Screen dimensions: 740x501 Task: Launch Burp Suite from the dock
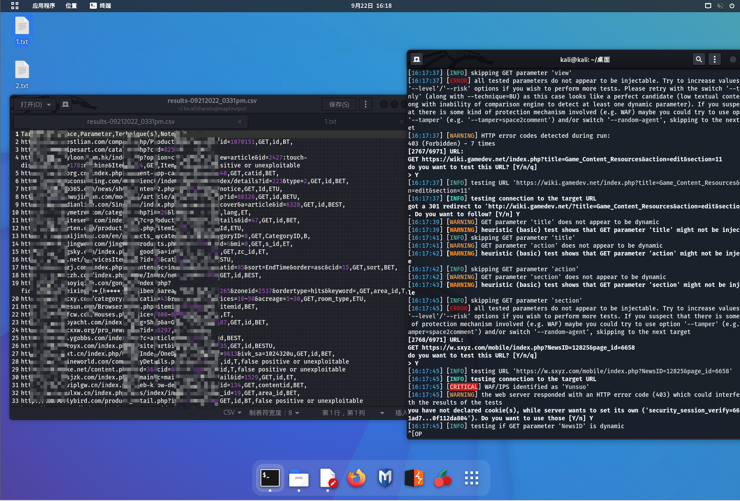(414, 478)
